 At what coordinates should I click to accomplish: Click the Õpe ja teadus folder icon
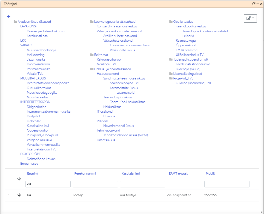[171, 22]
